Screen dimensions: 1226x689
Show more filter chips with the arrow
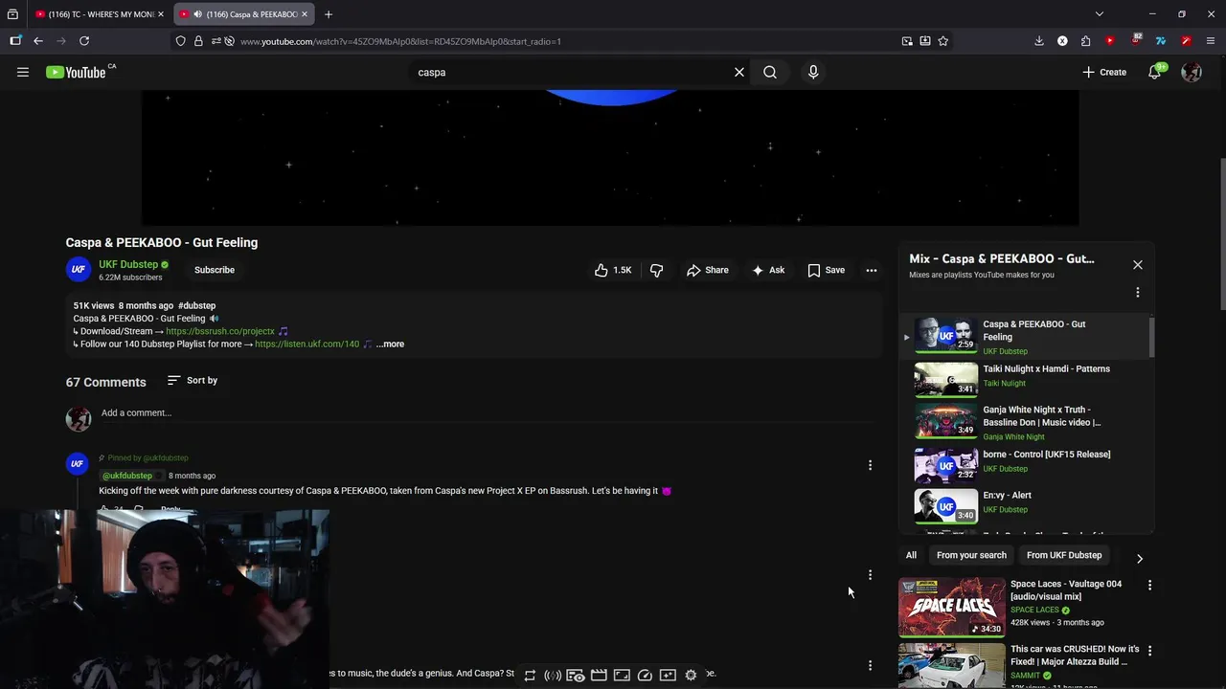[1139, 558]
